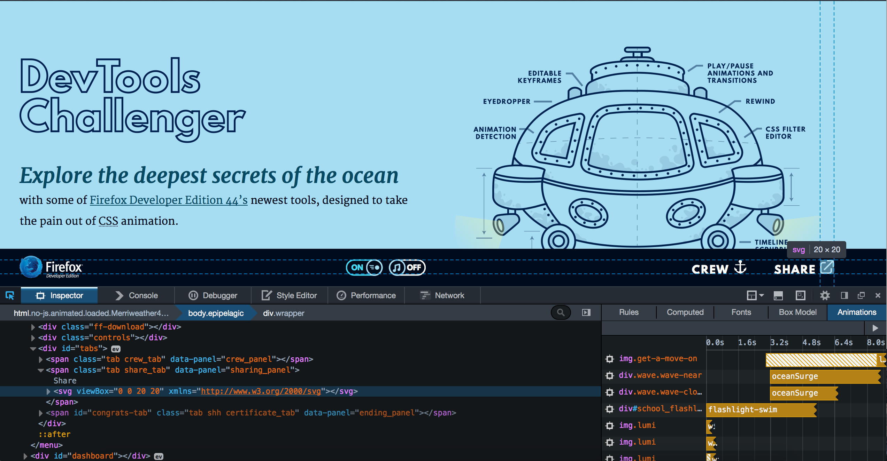
Task: Expand the frame selector dropdown
Action: pyautogui.click(x=755, y=295)
